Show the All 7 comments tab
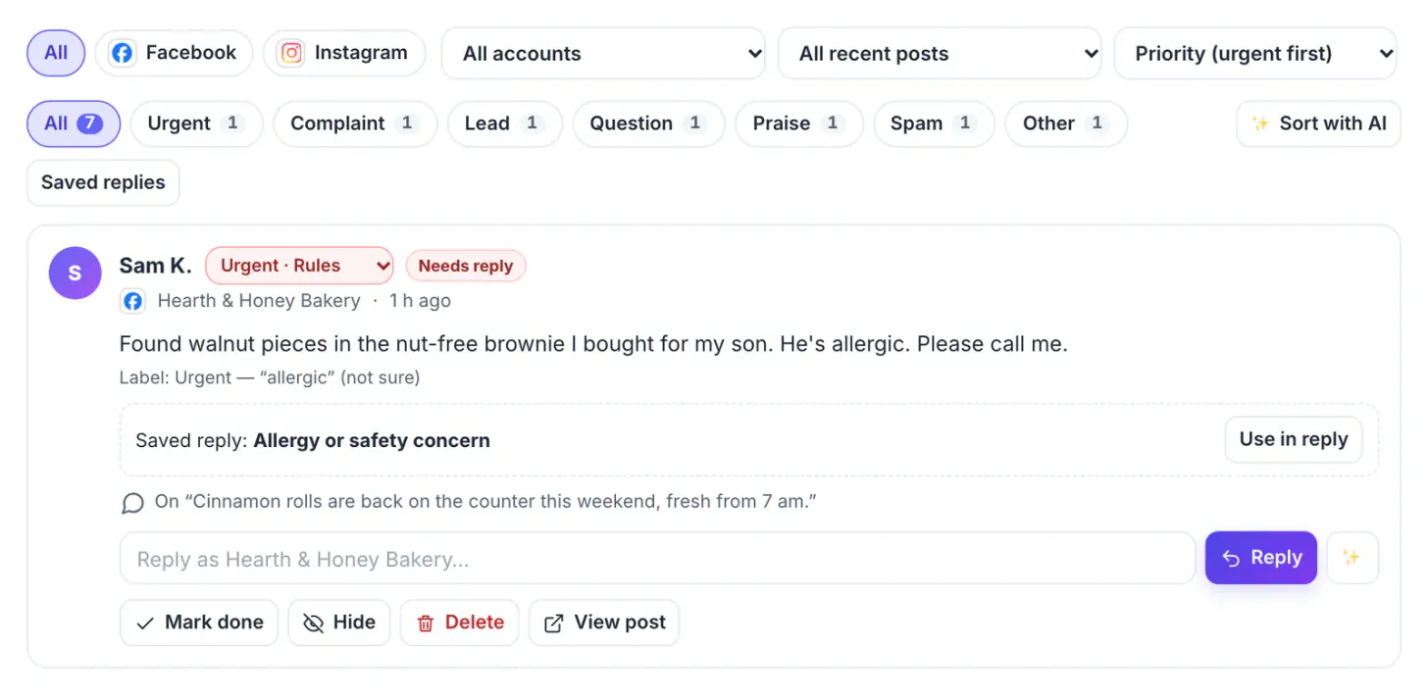Viewport: 1428px width, 695px height. tap(74, 124)
